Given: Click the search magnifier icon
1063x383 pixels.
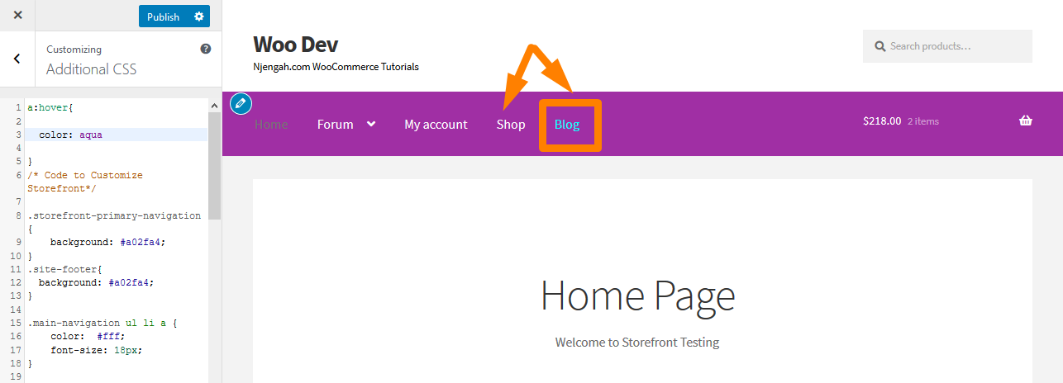Looking at the screenshot, I should tap(880, 46).
